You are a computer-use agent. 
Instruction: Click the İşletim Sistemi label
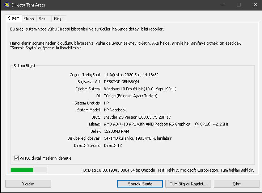tap(89, 89)
